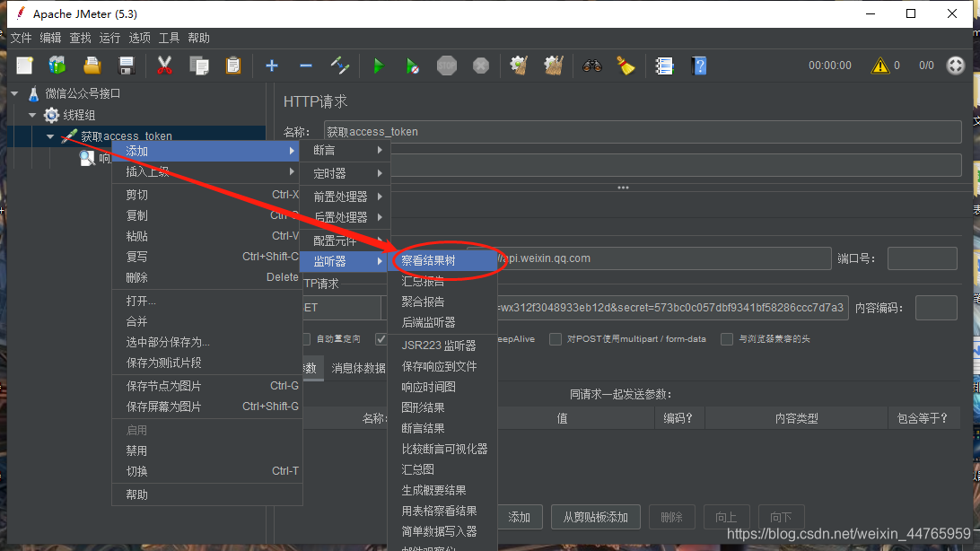Click the Cut scissors icon
The width and height of the screenshot is (980, 551).
pyautogui.click(x=164, y=66)
